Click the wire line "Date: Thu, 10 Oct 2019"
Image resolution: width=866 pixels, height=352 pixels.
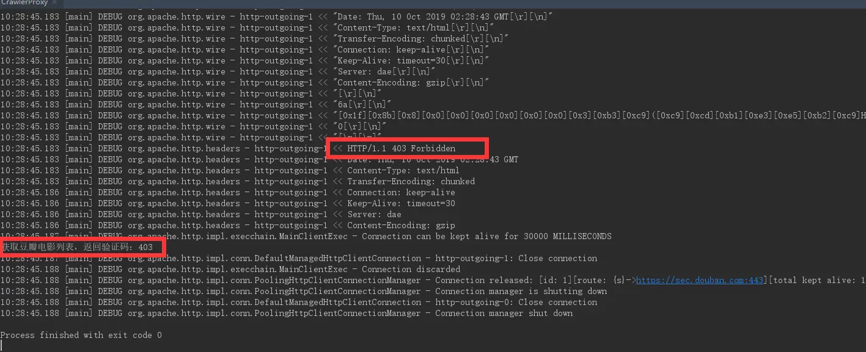[x=276, y=16]
